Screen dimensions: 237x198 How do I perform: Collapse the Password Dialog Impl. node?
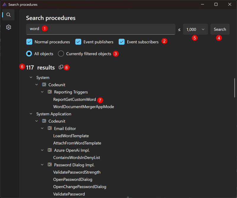click(42, 165)
